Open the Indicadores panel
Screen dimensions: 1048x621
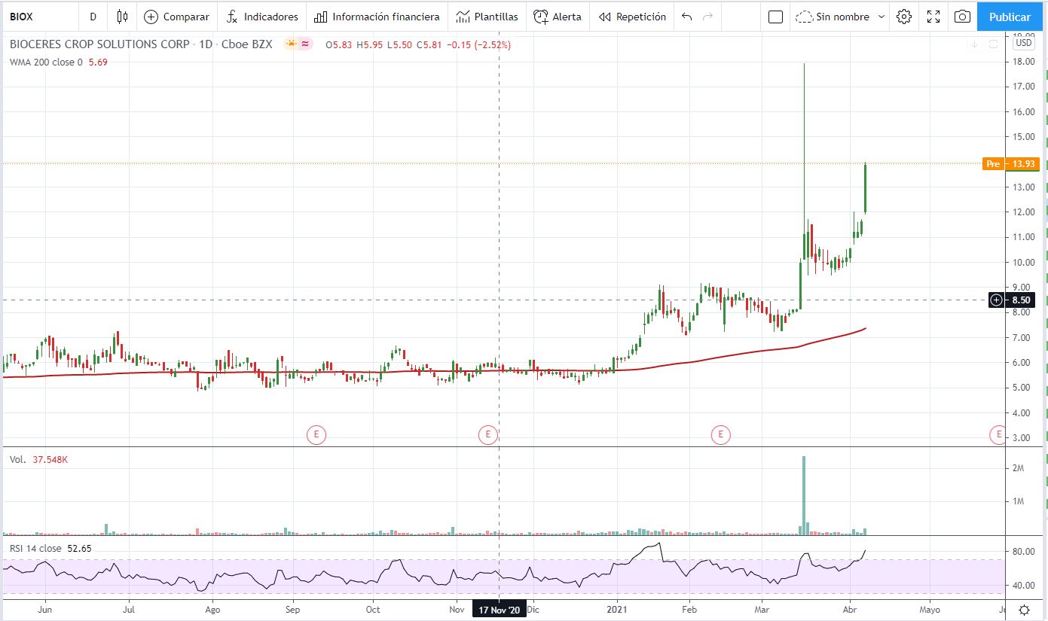tap(262, 17)
